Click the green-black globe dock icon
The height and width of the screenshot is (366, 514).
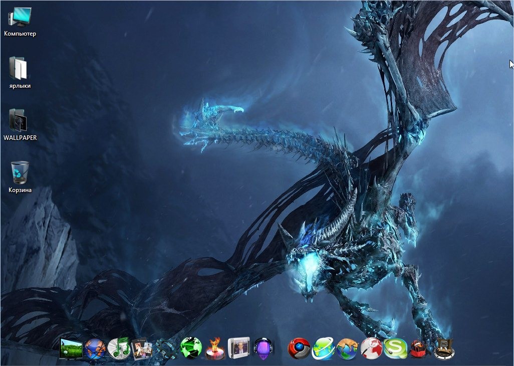pos(191,347)
